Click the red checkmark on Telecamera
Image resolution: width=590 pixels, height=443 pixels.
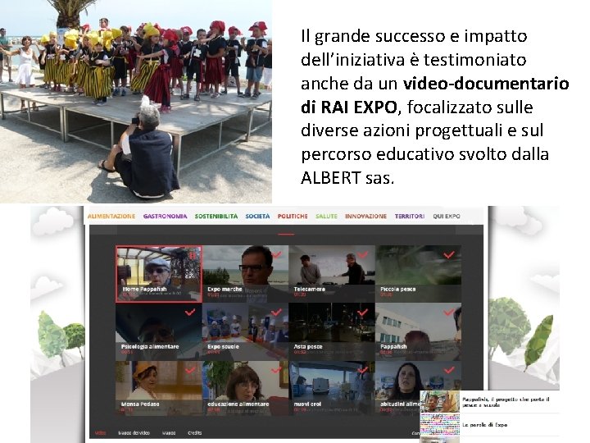click(x=363, y=255)
